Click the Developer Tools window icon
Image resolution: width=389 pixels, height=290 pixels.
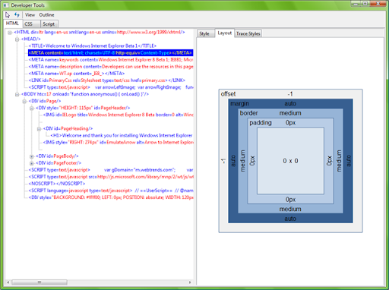[x=6, y=5]
